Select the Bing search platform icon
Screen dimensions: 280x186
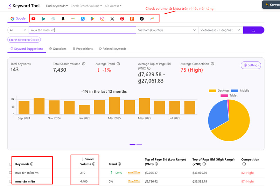click(43, 19)
